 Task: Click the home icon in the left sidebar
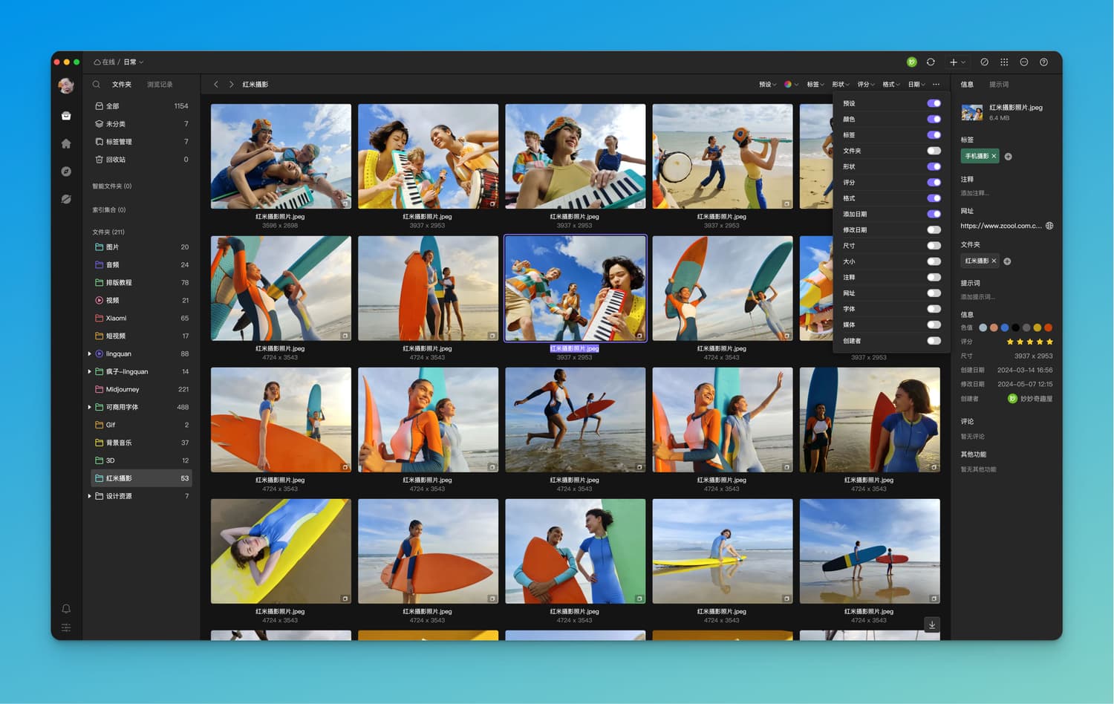[x=66, y=143]
